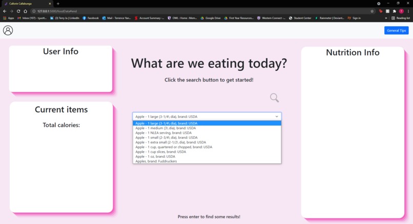Bookmark this page with the star icon
Screen dimensions: 413x224
pyautogui.click(x=372, y=11)
